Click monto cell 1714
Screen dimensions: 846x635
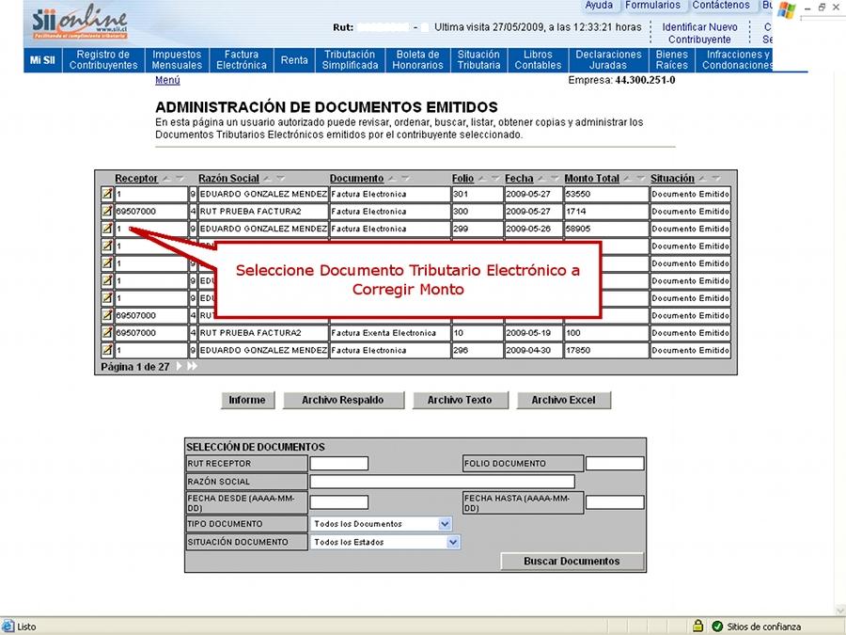click(606, 211)
